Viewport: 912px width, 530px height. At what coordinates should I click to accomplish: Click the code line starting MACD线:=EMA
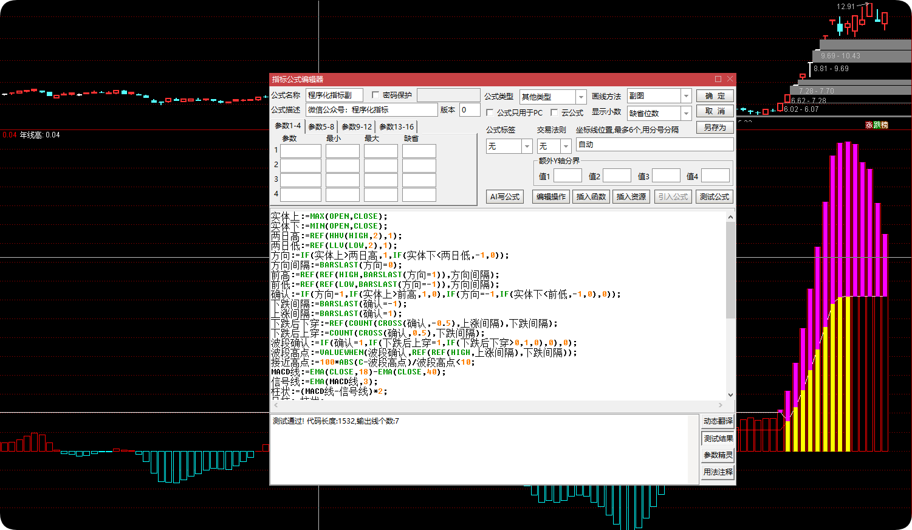pos(358,372)
